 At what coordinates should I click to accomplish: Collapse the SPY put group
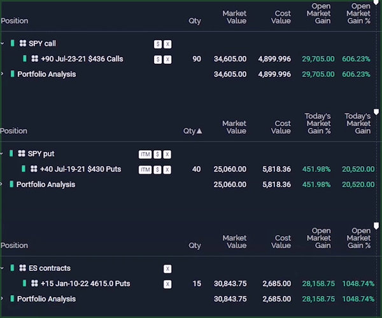coord(3,154)
